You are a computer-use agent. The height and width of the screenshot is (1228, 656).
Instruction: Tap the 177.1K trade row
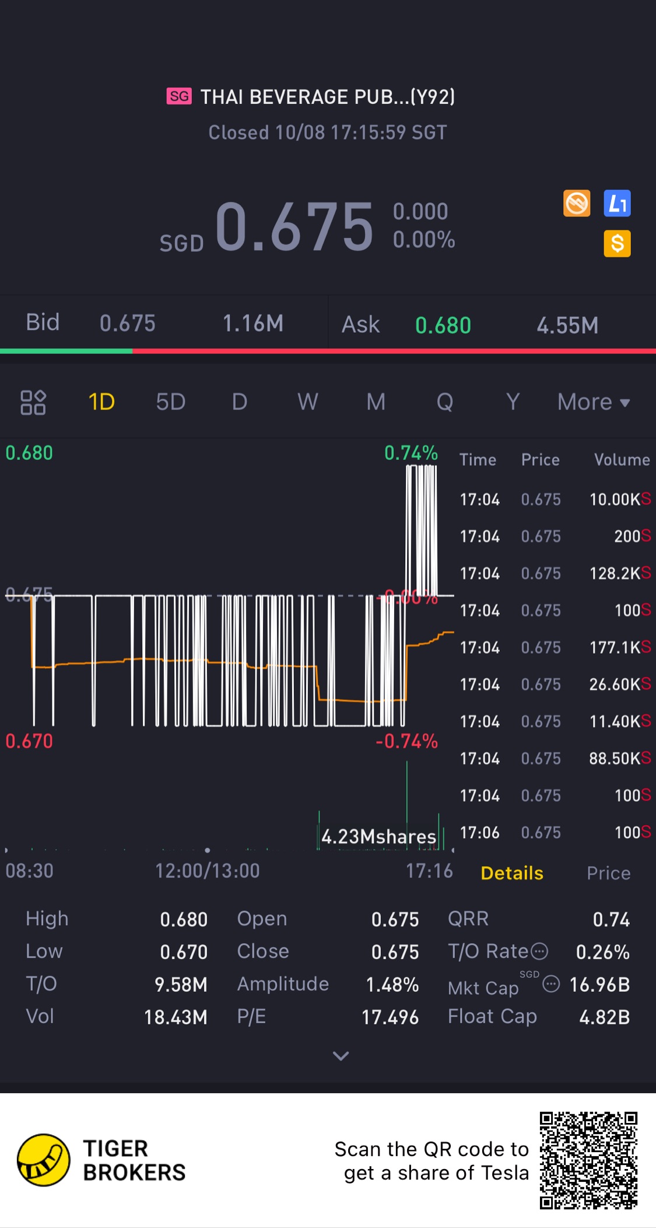555,648
